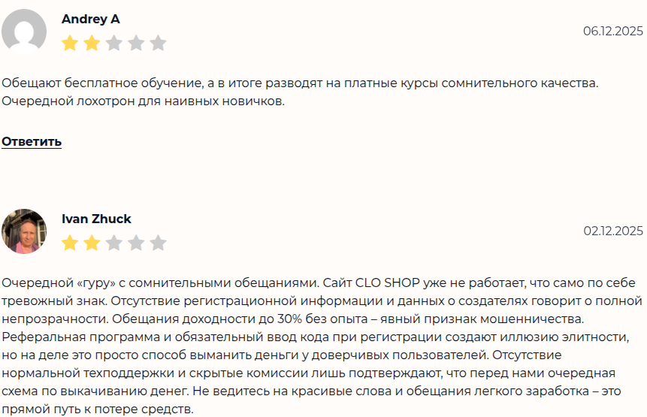Click second star in Ivan Zhuck's rating
The height and width of the screenshot is (417, 647).
(x=92, y=243)
